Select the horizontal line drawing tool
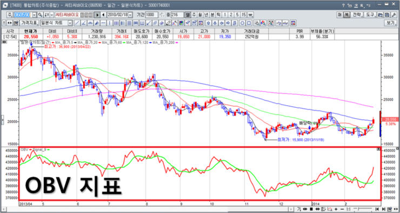Viewport: 400px width, 213px height. (x=103, y=23)
